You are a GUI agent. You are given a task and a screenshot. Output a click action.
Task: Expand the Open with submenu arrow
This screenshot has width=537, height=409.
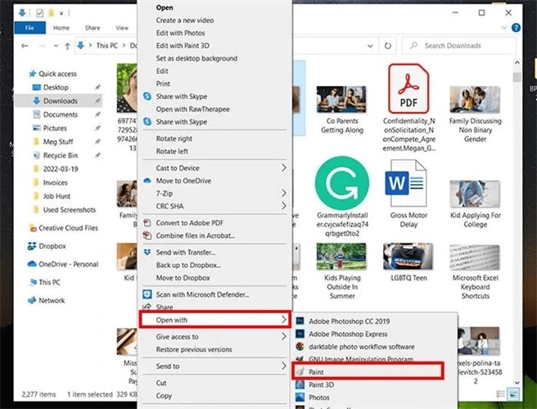click(x=284, y=320)
